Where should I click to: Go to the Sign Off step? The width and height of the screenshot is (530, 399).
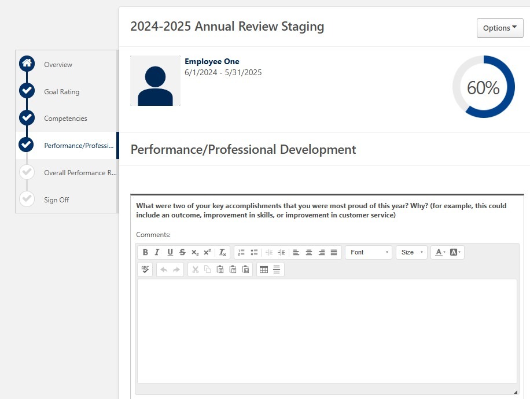(x=57, y=199)
